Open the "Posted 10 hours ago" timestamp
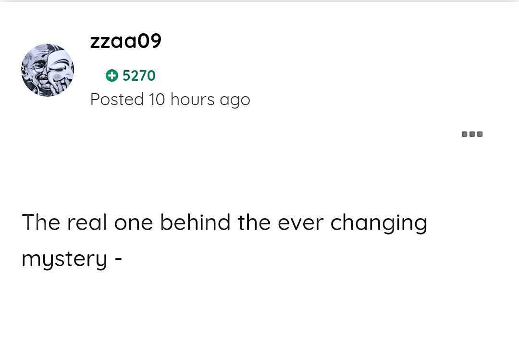519x344 pixels. 170,99
